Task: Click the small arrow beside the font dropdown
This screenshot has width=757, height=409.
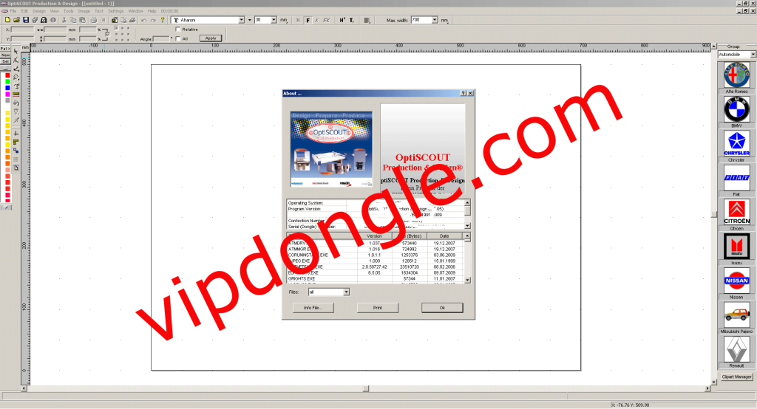Action: click(x=250, y=20)
